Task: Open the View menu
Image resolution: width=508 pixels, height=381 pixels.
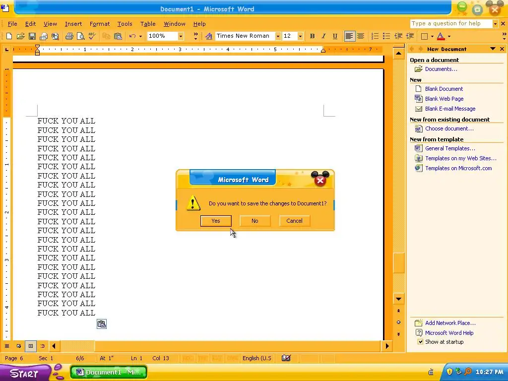Action: click(x=50, y=24)
